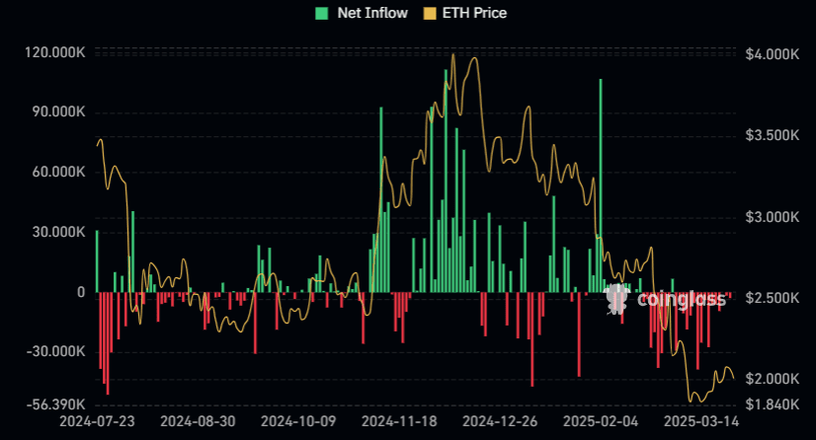
Task: Select the 2024-12-26 date label
Action: (x=496, y=421)
